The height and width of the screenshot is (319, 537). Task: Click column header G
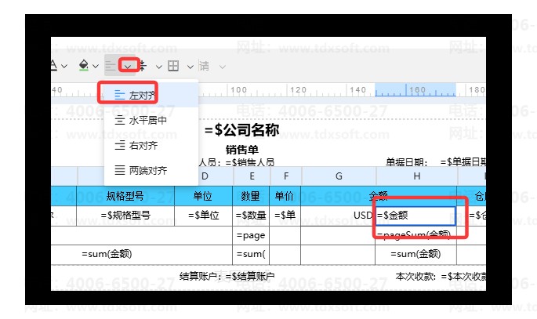click(339, 176)
